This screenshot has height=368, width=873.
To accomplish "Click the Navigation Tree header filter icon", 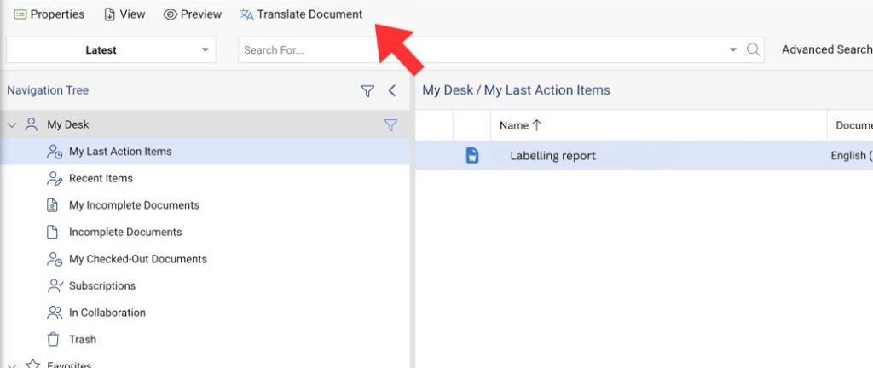I will click(x=367, y=90).
